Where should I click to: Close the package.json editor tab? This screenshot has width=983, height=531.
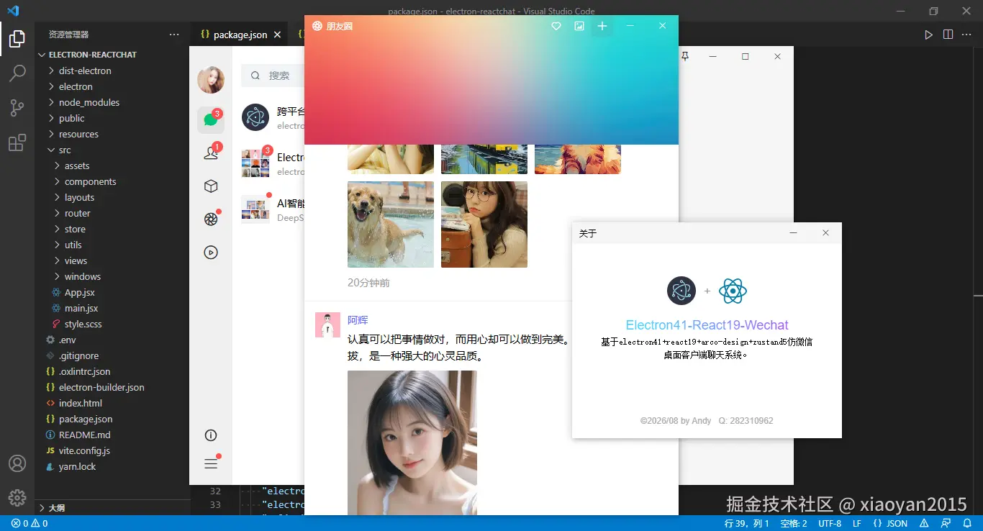[277, 35]
